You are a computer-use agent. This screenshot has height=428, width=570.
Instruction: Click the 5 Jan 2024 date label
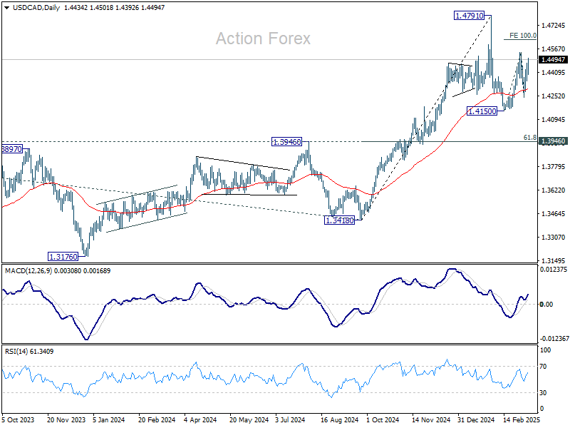tap(109, 420)
